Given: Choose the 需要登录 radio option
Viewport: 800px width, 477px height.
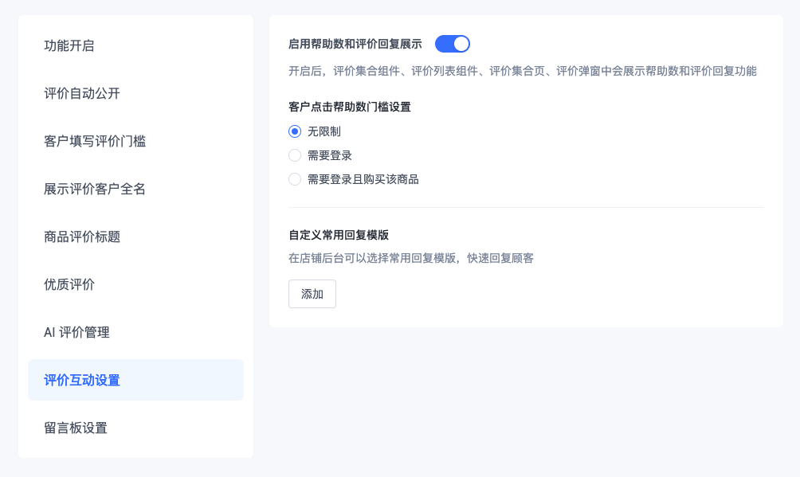Looking at the screenshot, I should click(295, 155).
